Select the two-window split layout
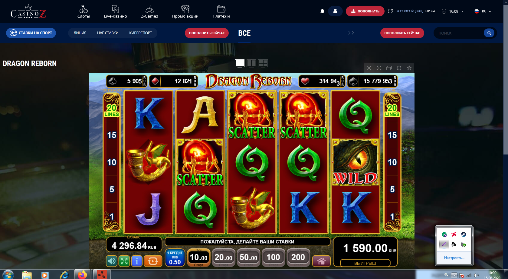This screenshot has width=508, height=279. click(251, 63)
